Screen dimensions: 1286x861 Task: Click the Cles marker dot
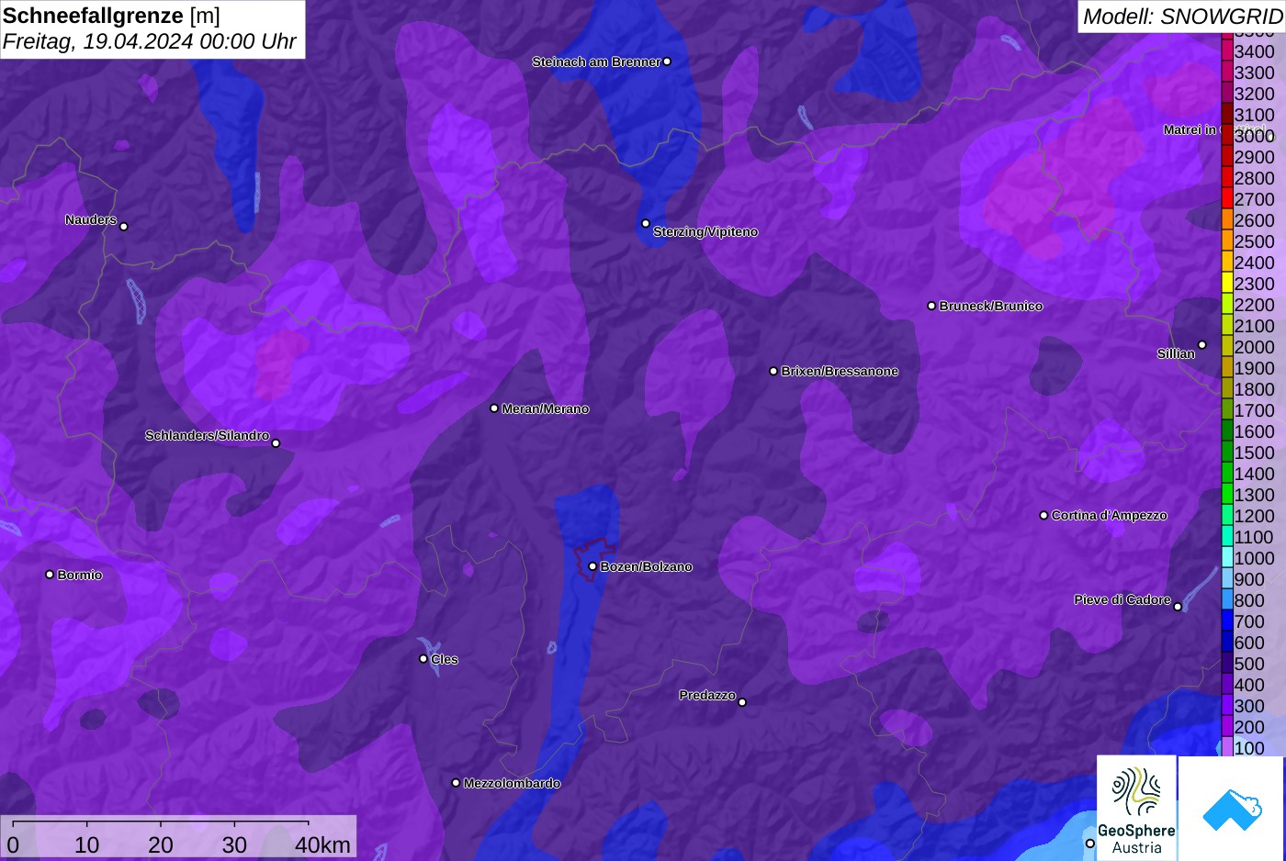[423, 658]
